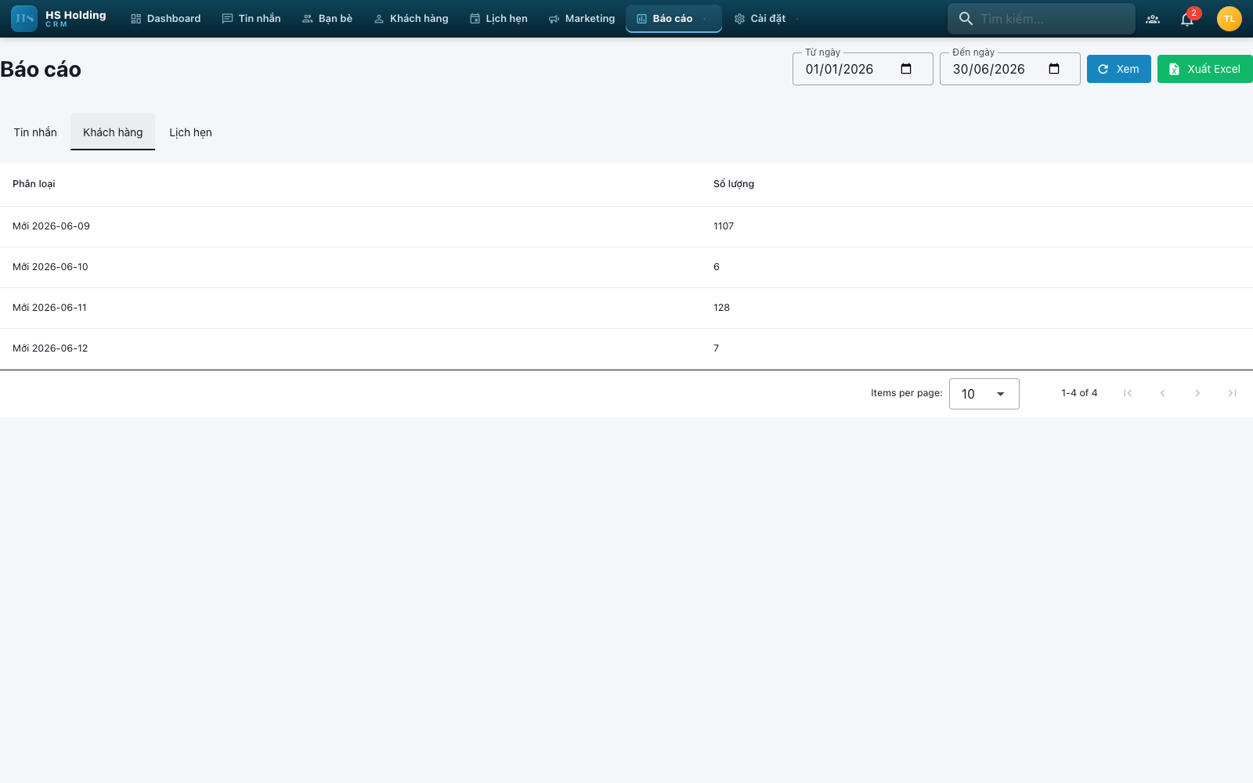
Task: Click the quantity value 1107
Action: click(724, 226)
